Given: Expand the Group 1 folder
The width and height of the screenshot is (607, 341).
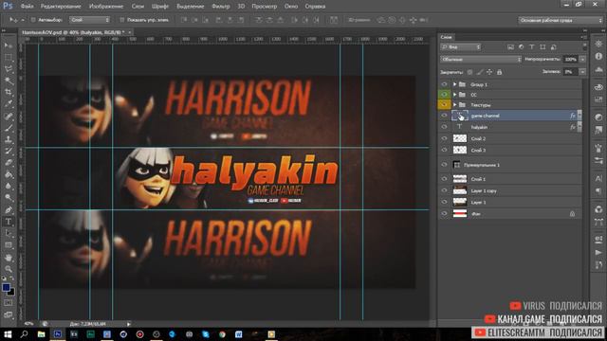Looking at the screenshot, I should tap(455, 84).
